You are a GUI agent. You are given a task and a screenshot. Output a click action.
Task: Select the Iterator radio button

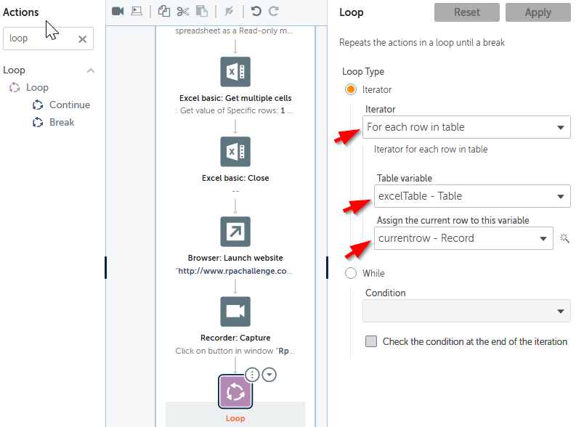[351, 89]
